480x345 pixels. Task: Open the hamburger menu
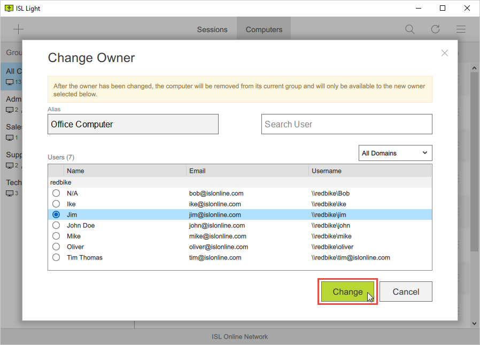[x=461, y=29]
